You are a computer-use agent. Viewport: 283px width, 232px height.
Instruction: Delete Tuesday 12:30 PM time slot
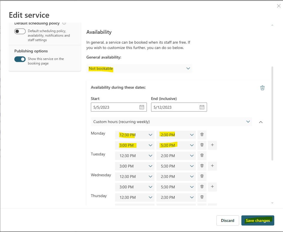pos(202,156)
